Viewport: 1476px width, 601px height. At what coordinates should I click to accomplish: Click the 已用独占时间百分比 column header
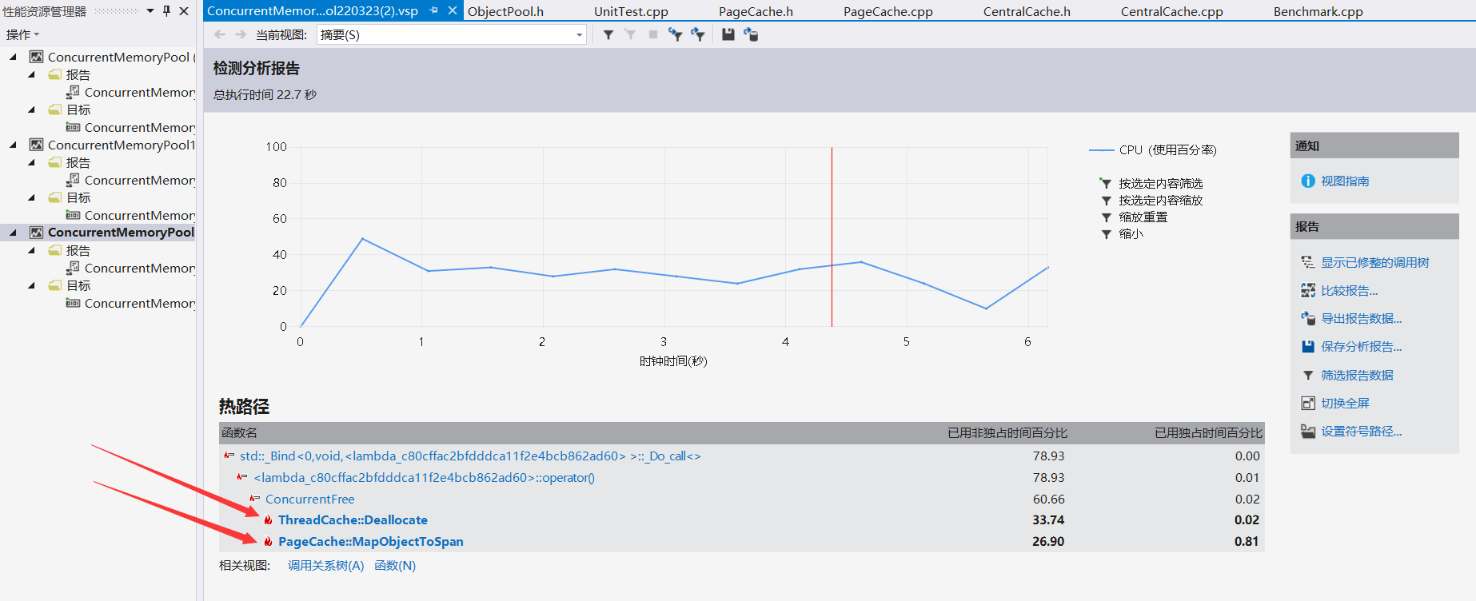[x=1208, y=432]
